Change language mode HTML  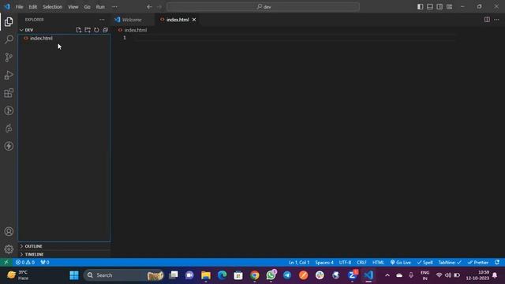(x=379, y=263)
